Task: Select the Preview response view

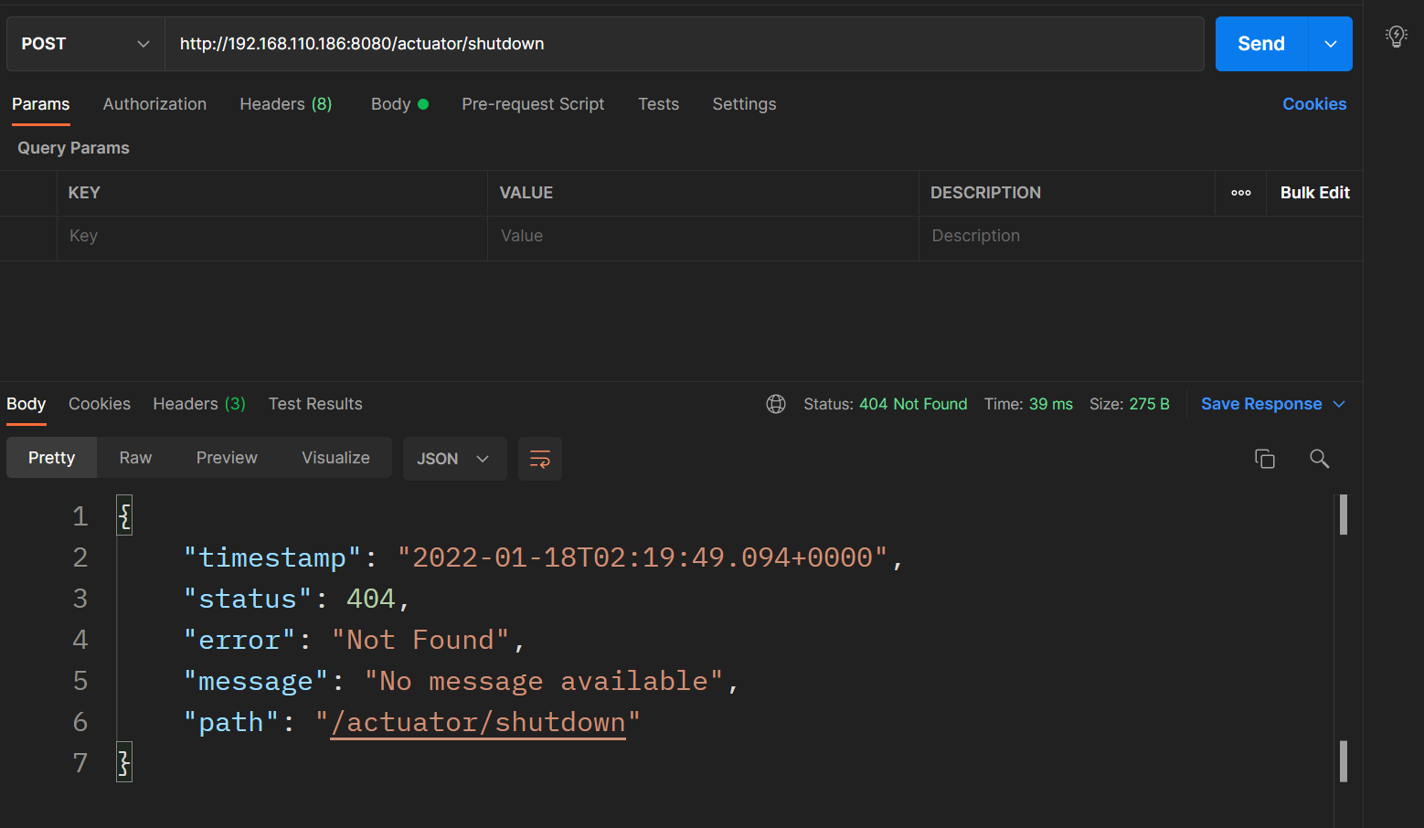Action: pyautogui.click(x=227, y=458)
